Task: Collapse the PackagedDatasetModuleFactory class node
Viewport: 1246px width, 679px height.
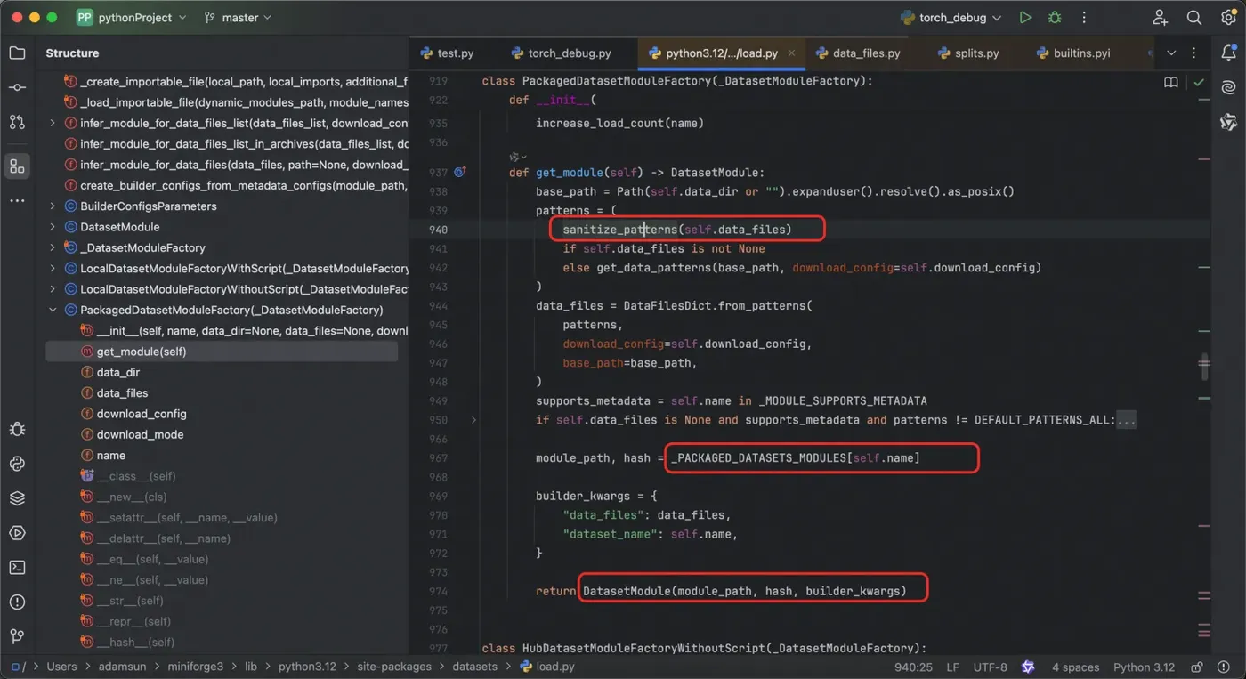Action: point(53,310)
